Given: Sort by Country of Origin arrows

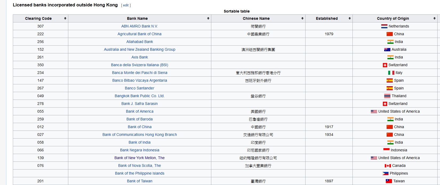Looking at the screenshot, I should coord(434,18).
